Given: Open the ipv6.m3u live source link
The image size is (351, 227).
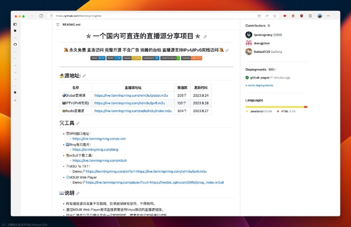Looking at the screenshot, I should click(x=129, y=103).
